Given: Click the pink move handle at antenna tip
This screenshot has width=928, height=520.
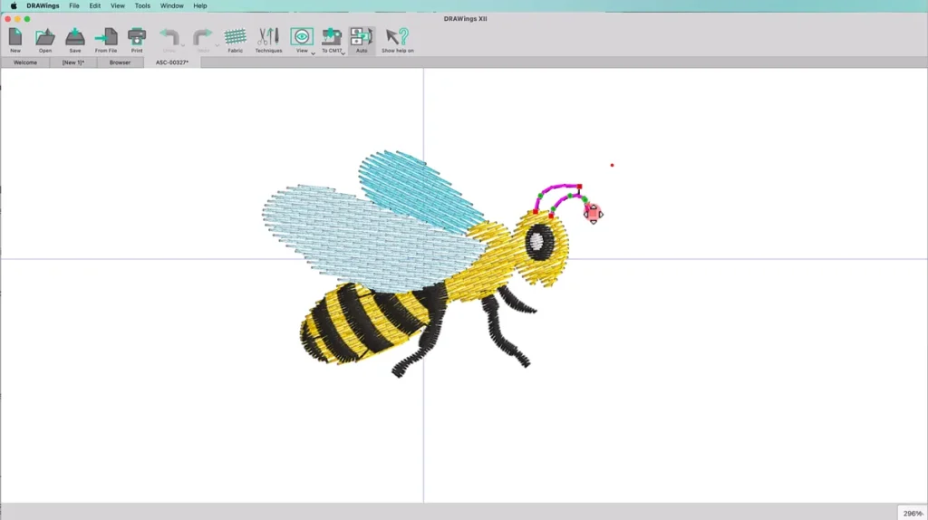Looking at the screenshot, I should pos(593,214).
